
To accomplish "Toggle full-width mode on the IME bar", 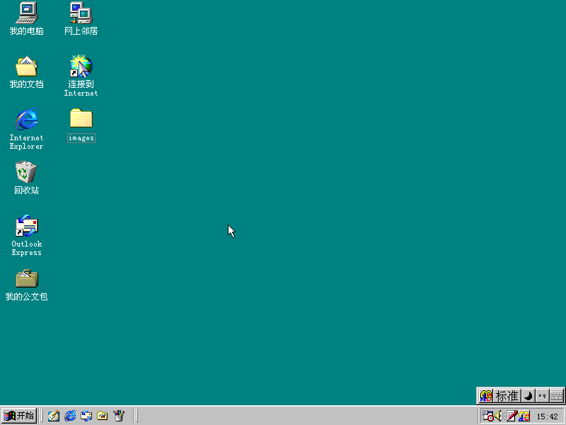I will [529, 396].
